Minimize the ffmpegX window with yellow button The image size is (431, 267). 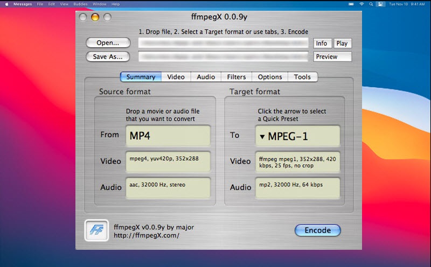[95, 17]
